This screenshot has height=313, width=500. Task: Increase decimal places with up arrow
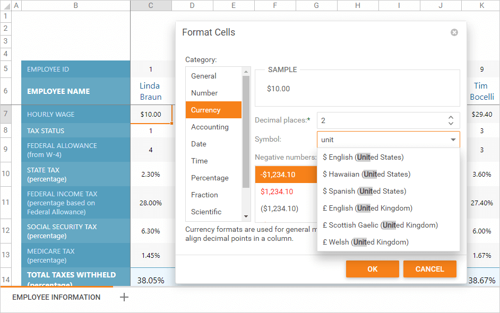point(451,118)
